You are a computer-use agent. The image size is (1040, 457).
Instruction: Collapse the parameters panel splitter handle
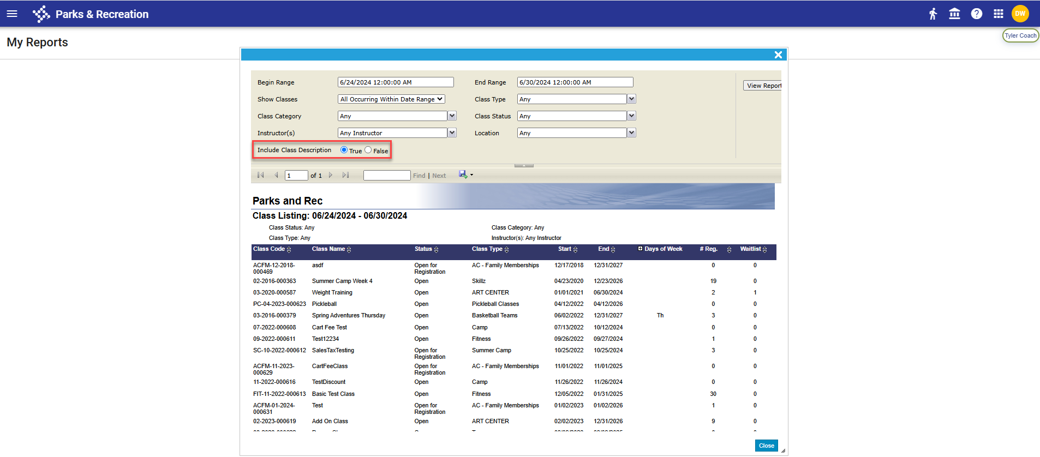pos(524,165)
